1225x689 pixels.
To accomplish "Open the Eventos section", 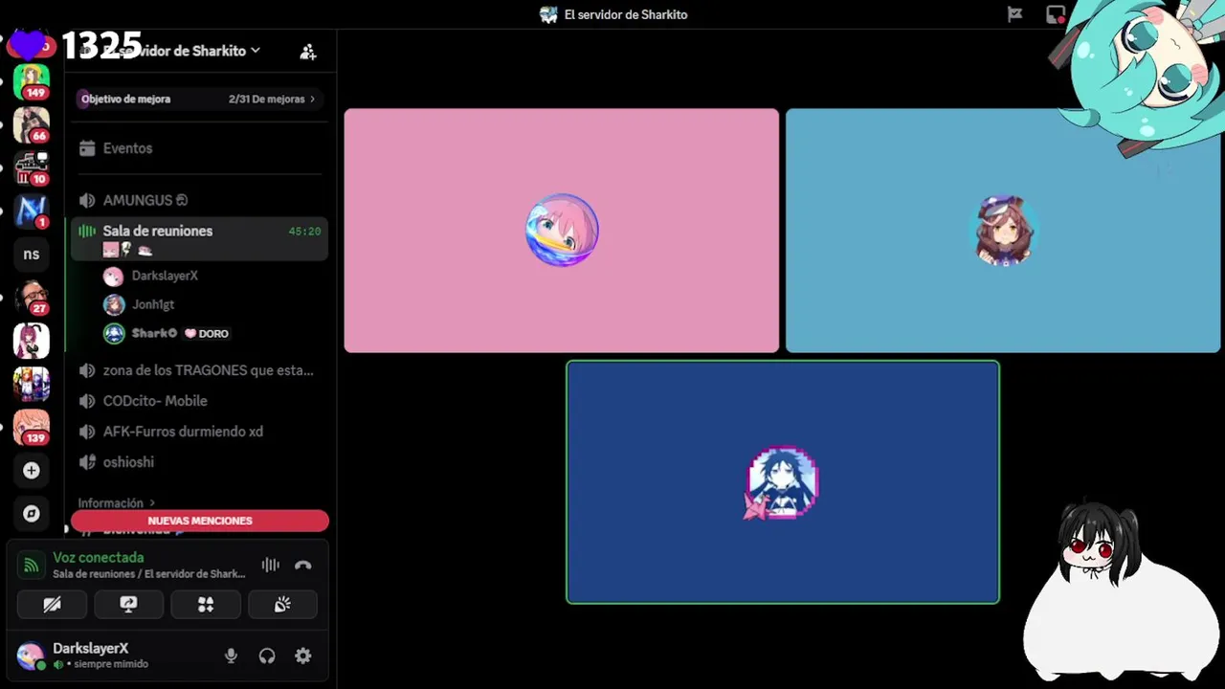I will coord(199,148).
